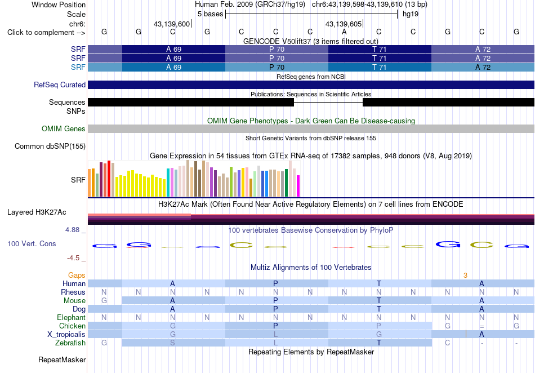Click the Chicken species label
The image size is (535, 373).
coord(72,326)
